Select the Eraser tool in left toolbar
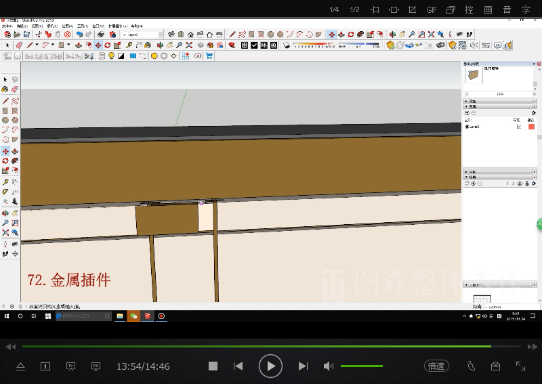Image resolution: width=542 pixels, height=384 pixels. (x=14, y=89)
